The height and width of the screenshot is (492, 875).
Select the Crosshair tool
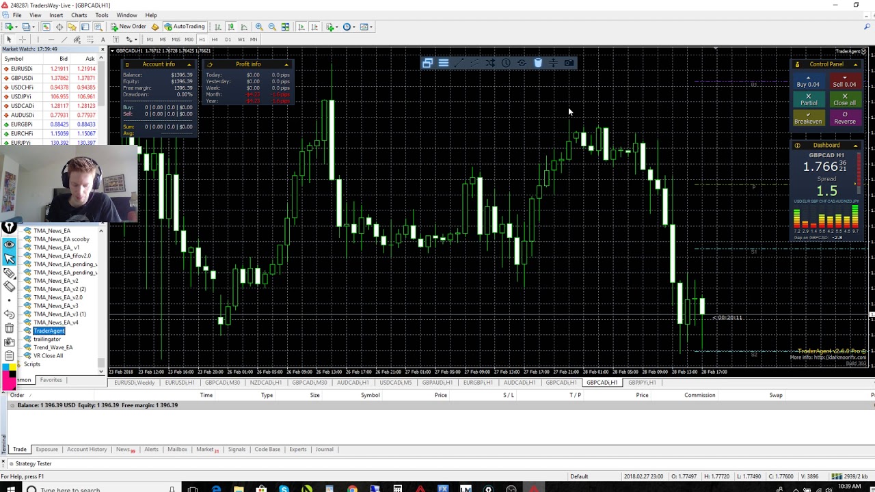[x=22, y=40]
